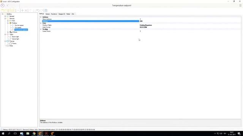Click the round clock icon in header
Viewport: 243px width, 136px height.
point(3,5)
